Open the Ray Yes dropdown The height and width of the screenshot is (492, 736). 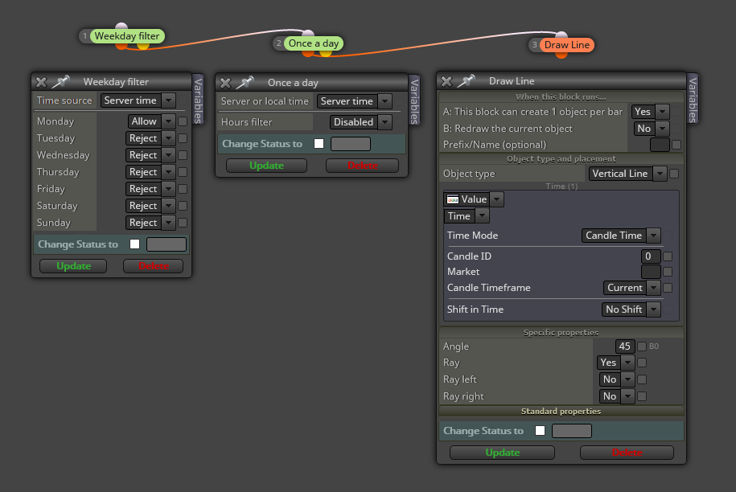point(616,363)
